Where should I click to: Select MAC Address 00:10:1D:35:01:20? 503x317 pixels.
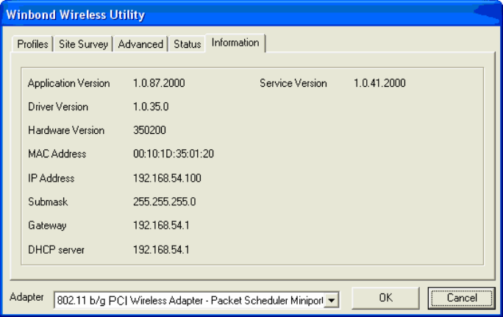[174, 154]
